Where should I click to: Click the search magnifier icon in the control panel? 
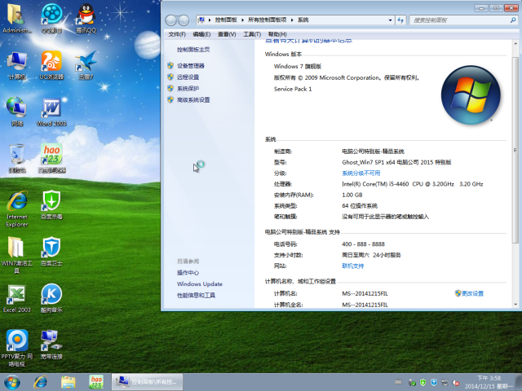pos(513,20)
